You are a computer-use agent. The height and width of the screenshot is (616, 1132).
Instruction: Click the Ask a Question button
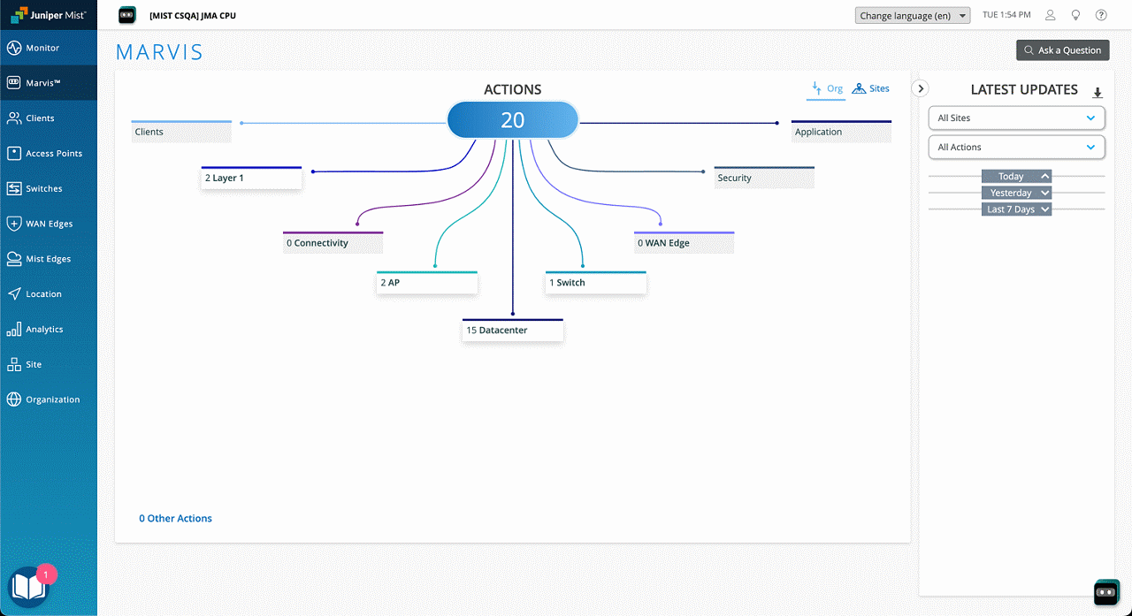[1062, 50]
